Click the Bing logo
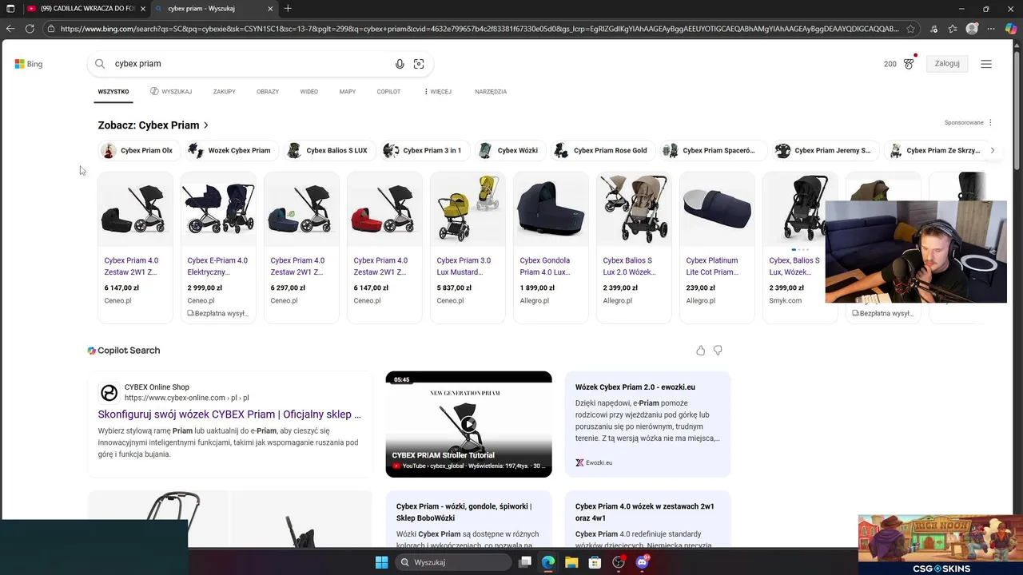Image resolution: width=1023 pixels, height=575 pixels. [28, 64]
